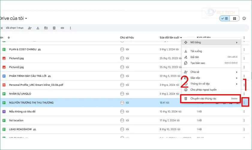
Task: Expand 'Chia sẻ' submenu
Action: click(211, 72)
